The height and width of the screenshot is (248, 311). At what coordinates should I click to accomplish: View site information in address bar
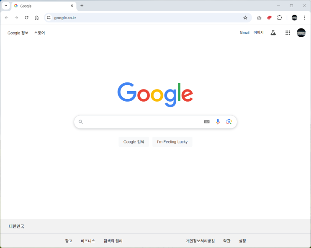pyautogui.click(x=49, y=18)
